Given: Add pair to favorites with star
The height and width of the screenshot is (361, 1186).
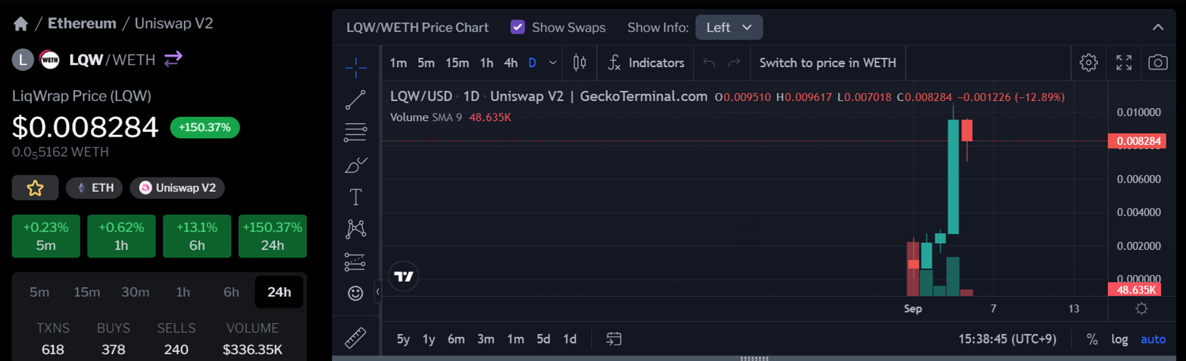Looking at the screenshot, I should 35,188.
